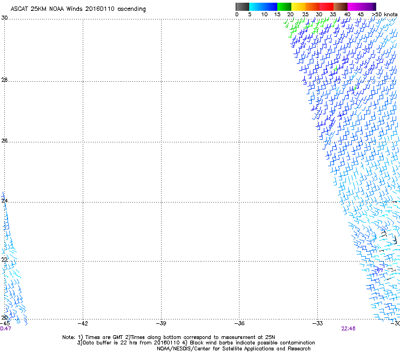Click the red 30-35 knots color band
The image size is (400, 352).
326,6
